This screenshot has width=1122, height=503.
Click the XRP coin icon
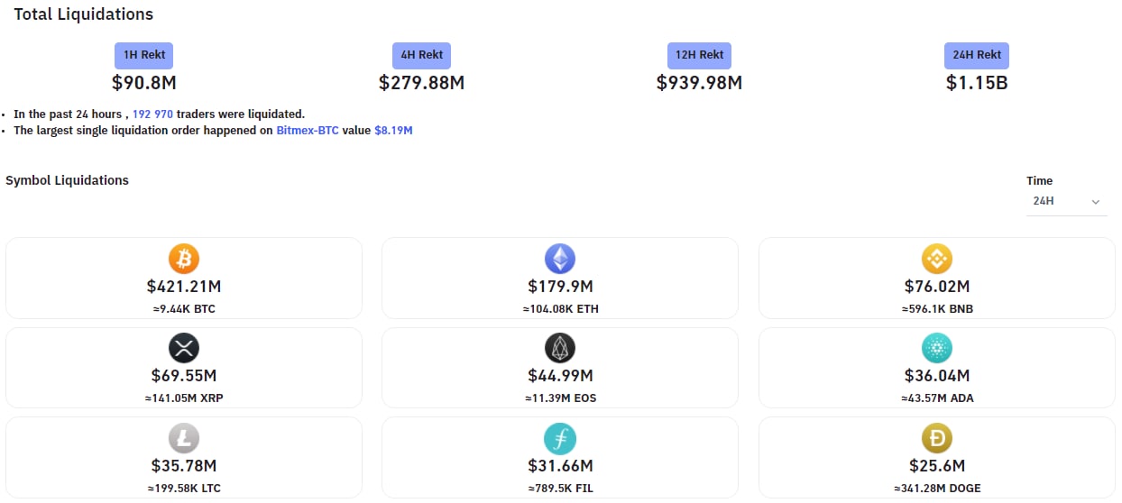tap(184, 348)
